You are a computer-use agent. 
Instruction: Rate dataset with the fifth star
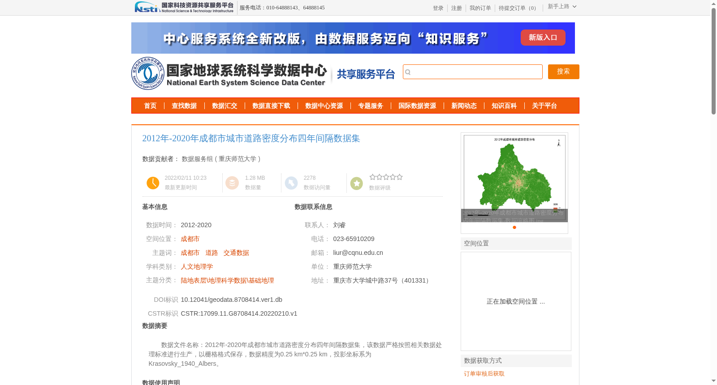click(399, 177)
